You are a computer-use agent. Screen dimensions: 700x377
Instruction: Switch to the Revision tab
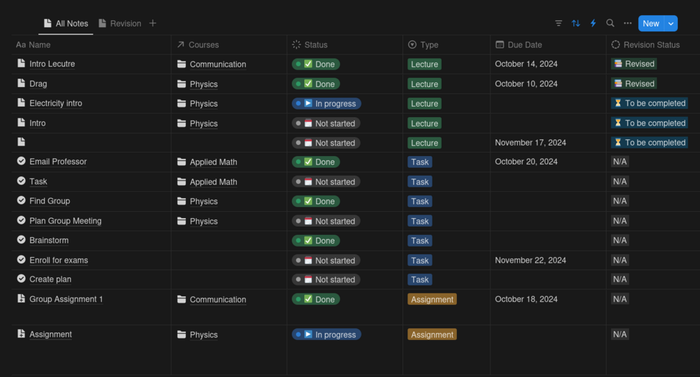tap(120, 23)
